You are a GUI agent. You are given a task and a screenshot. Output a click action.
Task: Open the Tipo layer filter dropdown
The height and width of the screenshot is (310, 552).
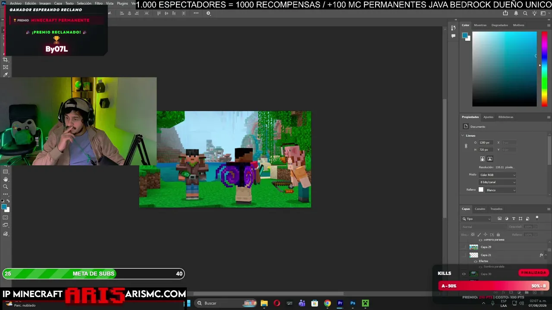(477, 219)
